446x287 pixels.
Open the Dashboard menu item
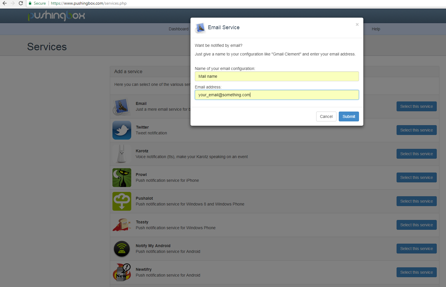tap(179, 29)
